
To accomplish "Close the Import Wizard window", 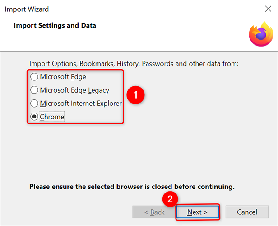I will 268,9.
